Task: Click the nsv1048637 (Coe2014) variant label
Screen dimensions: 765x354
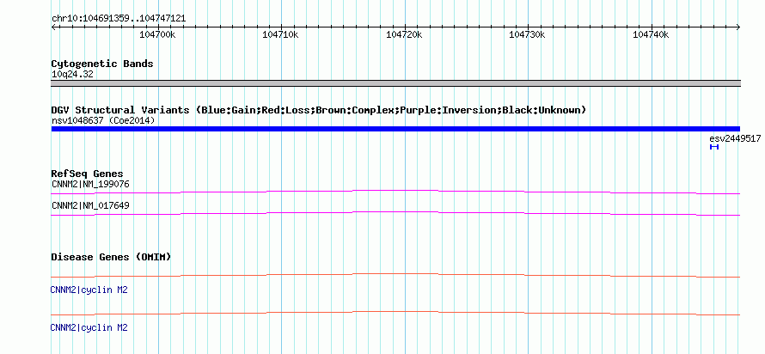Action: [x=103, y=120]
